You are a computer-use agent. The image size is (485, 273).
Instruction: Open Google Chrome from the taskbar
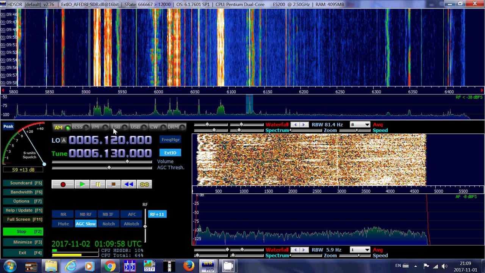tap(110, 266)
